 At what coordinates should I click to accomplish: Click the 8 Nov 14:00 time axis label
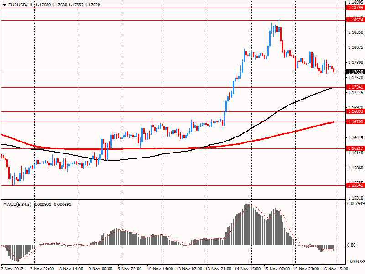pos(71,269)
